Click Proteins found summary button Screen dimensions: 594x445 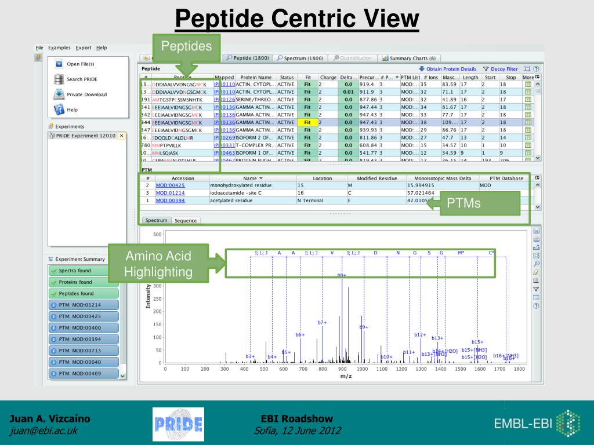pyautogui.click(x=84, y=282)
